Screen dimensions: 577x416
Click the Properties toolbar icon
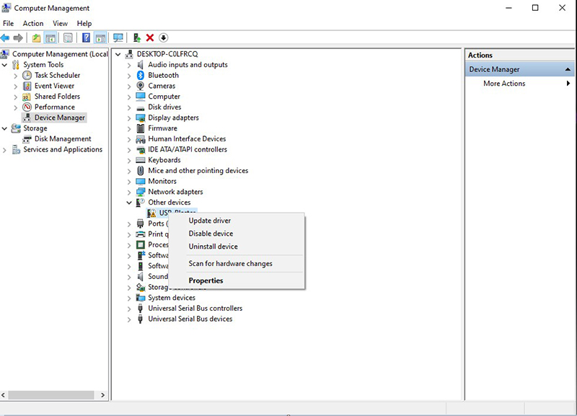(x=68, y=37)
